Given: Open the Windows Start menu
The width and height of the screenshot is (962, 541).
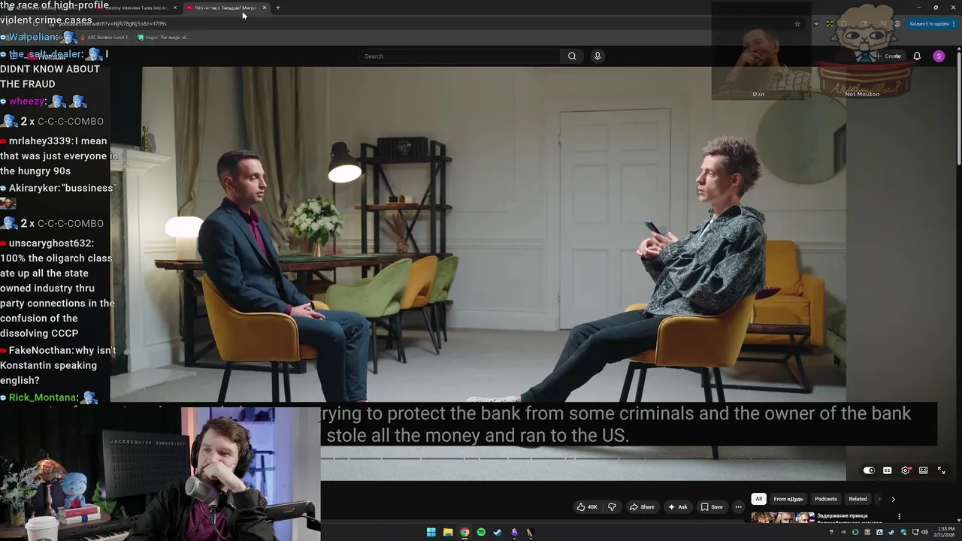Looking at the screenshot, I should coord(431,532).
